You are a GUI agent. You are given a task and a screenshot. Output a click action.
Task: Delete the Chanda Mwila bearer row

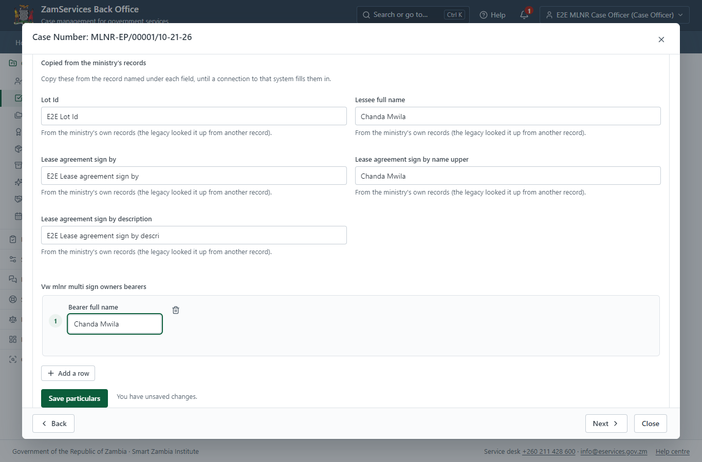(x=176, y=310)
